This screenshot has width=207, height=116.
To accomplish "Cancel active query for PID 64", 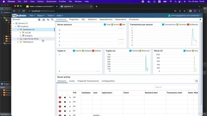I will 65,97.
